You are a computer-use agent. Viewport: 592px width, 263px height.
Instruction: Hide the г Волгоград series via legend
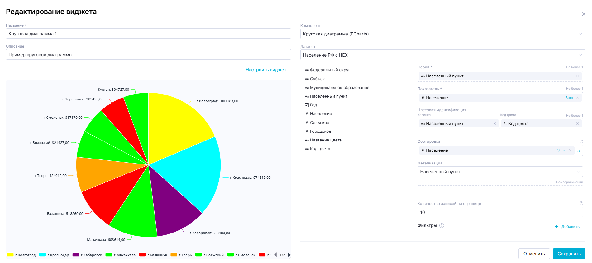click(x=21, y=255)
